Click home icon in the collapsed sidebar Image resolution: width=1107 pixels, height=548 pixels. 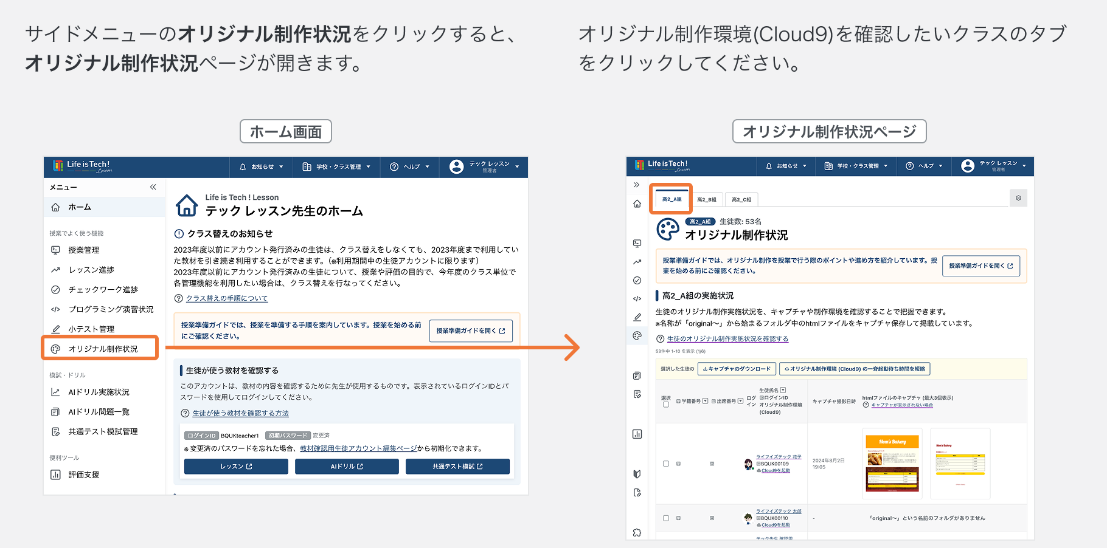click(x=637, y=204)
